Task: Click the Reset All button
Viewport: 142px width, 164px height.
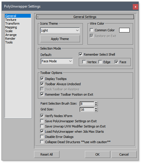Action: tap(47, 154)
